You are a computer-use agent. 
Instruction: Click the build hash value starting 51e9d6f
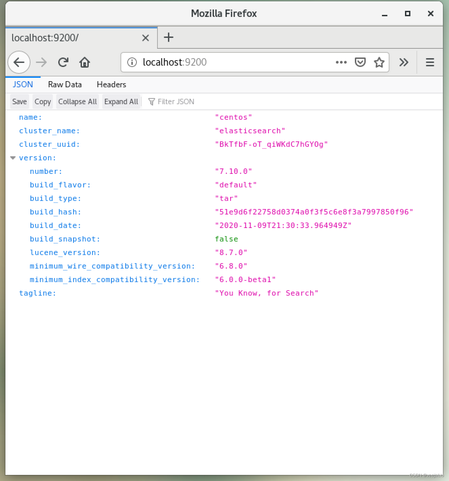click(314, 212)
